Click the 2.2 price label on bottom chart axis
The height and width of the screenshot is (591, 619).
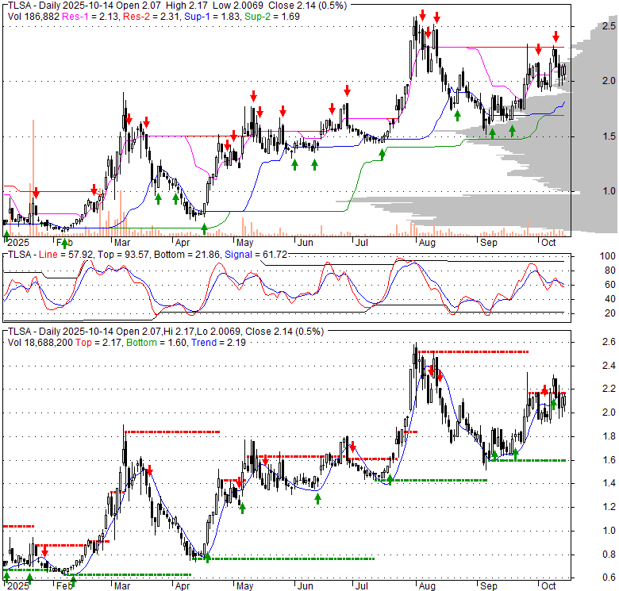click(609, 389)
